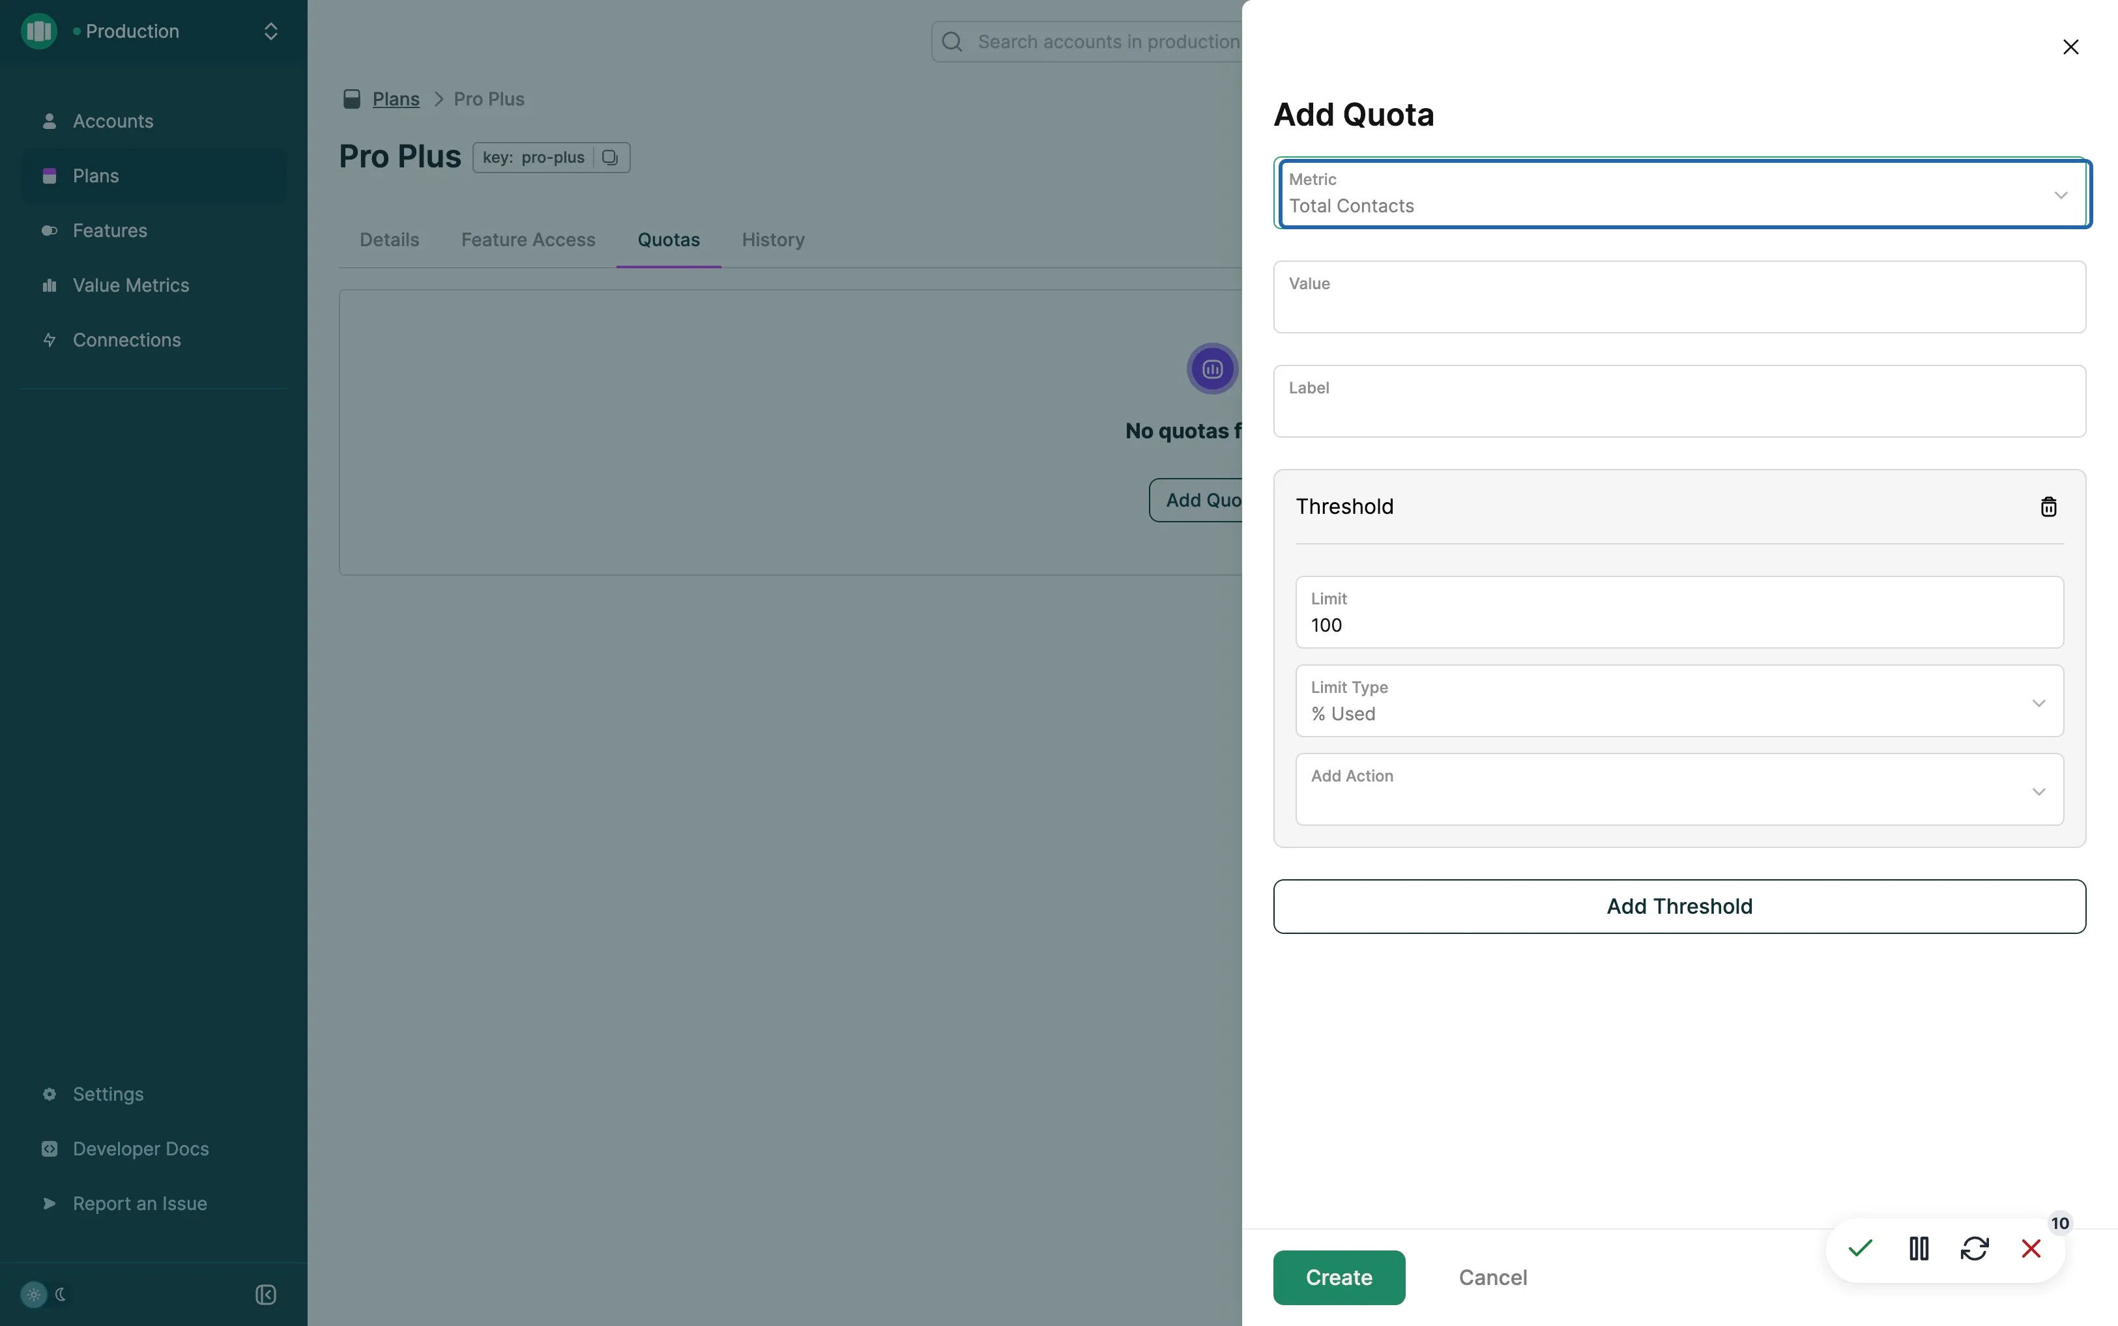Click the red X icon in floating toolbar
The height and width of the screenshot is (1326, 2118).
(2030, 1248)
